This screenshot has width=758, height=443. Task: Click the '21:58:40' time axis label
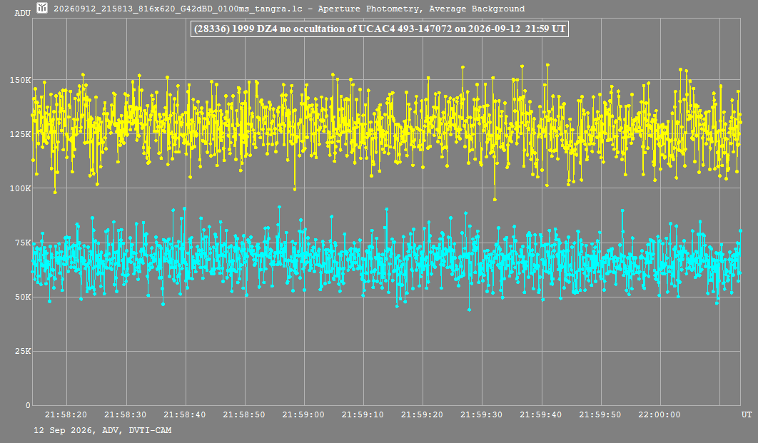click(x=185, y=414)
